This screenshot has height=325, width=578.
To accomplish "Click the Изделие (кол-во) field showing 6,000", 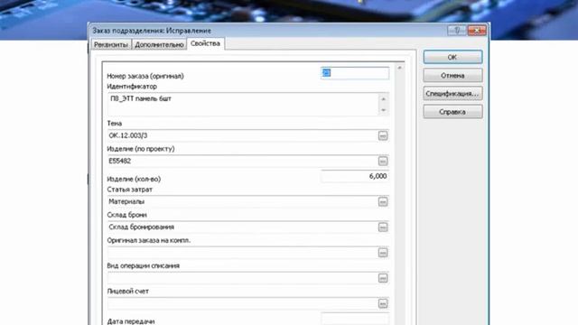I will point(355,176).
